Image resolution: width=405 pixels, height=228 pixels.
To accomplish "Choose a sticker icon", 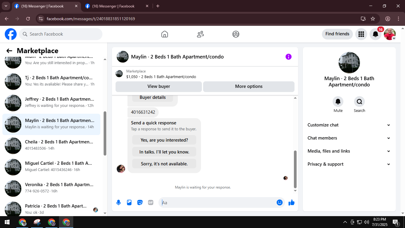I will tap(140, 202).
